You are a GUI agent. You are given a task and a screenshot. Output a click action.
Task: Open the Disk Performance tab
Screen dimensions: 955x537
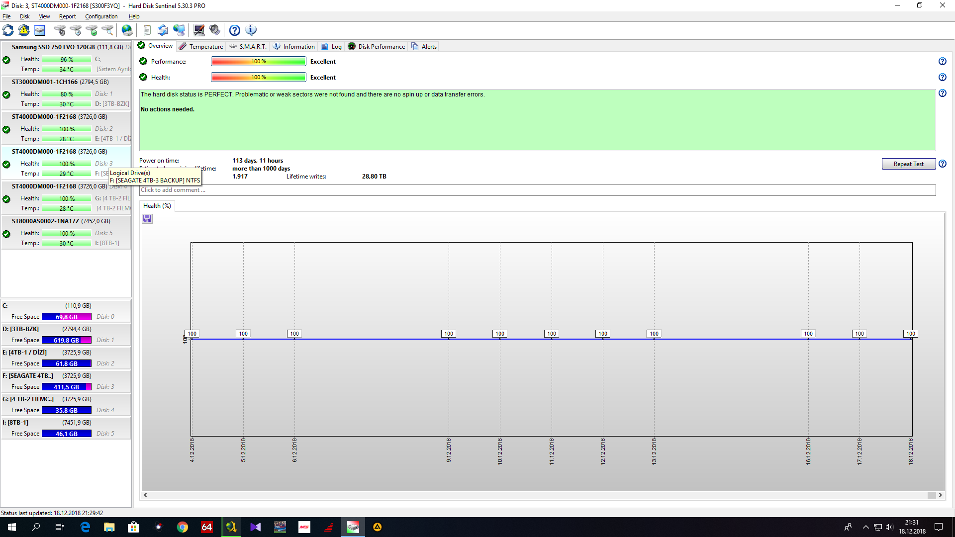tap(377, 46)
